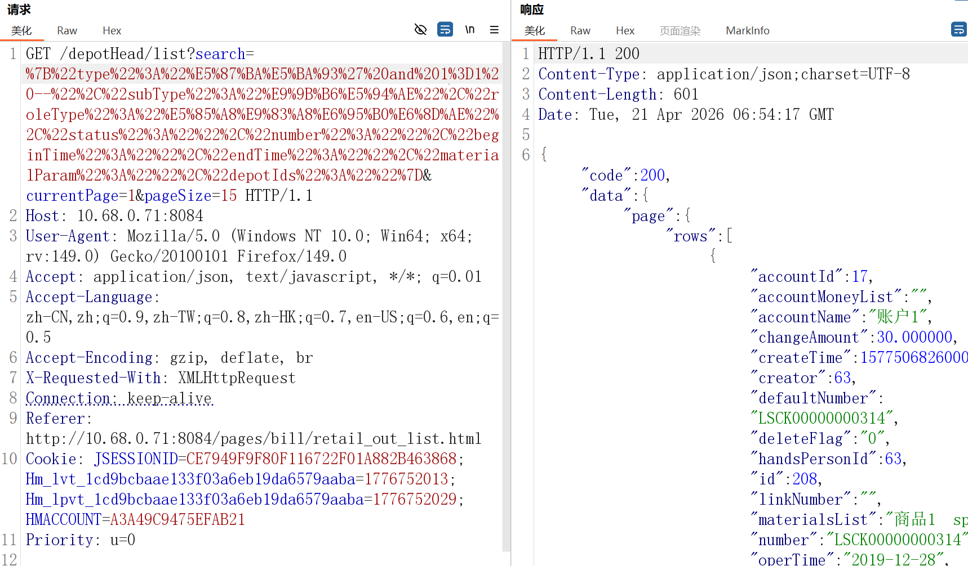Click the Connection: keep-alive header
The width and height of the screenshot is (968, 566).
click(119, 398)
